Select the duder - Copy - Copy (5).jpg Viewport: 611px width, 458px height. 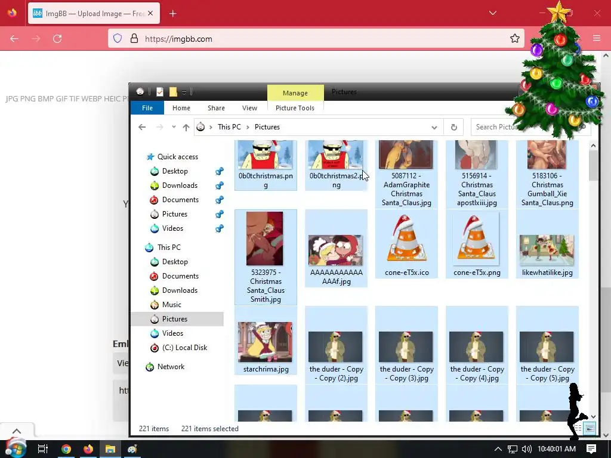(547, 345)
